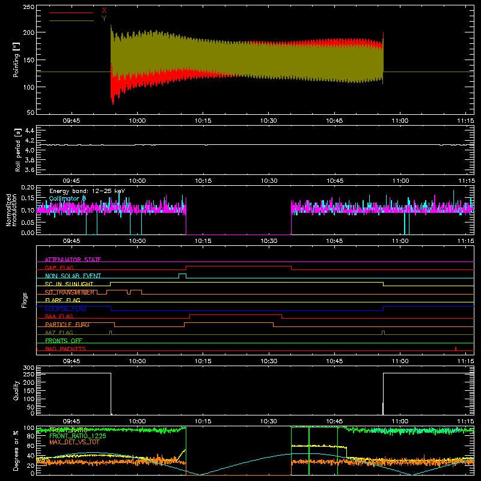Screen dimensions: 481x481
Task: Select the NON_SOLAR_EVENT flag label
Action: (x=73, y=276)
